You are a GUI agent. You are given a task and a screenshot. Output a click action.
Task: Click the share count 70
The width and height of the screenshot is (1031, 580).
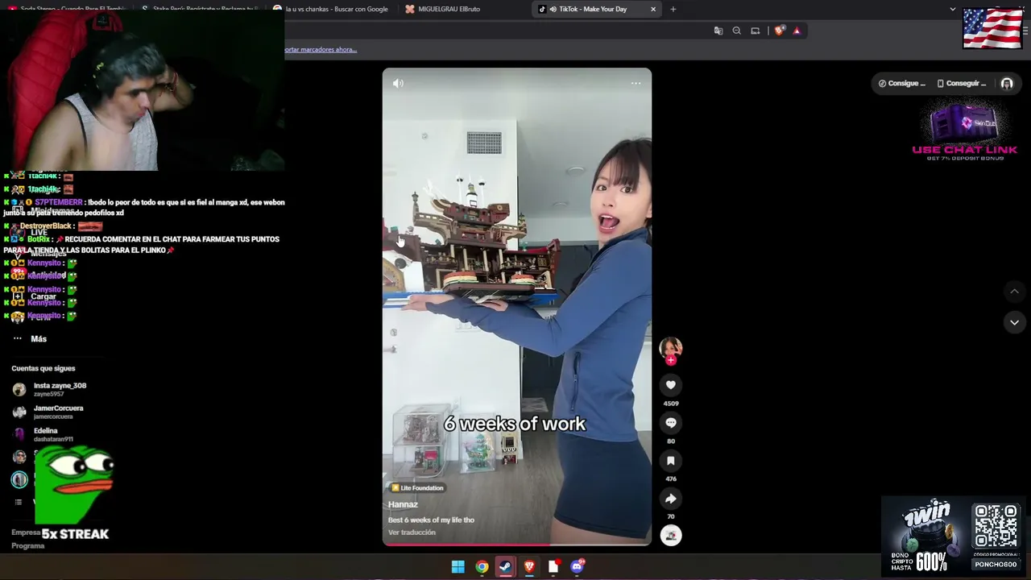[671, 516]
